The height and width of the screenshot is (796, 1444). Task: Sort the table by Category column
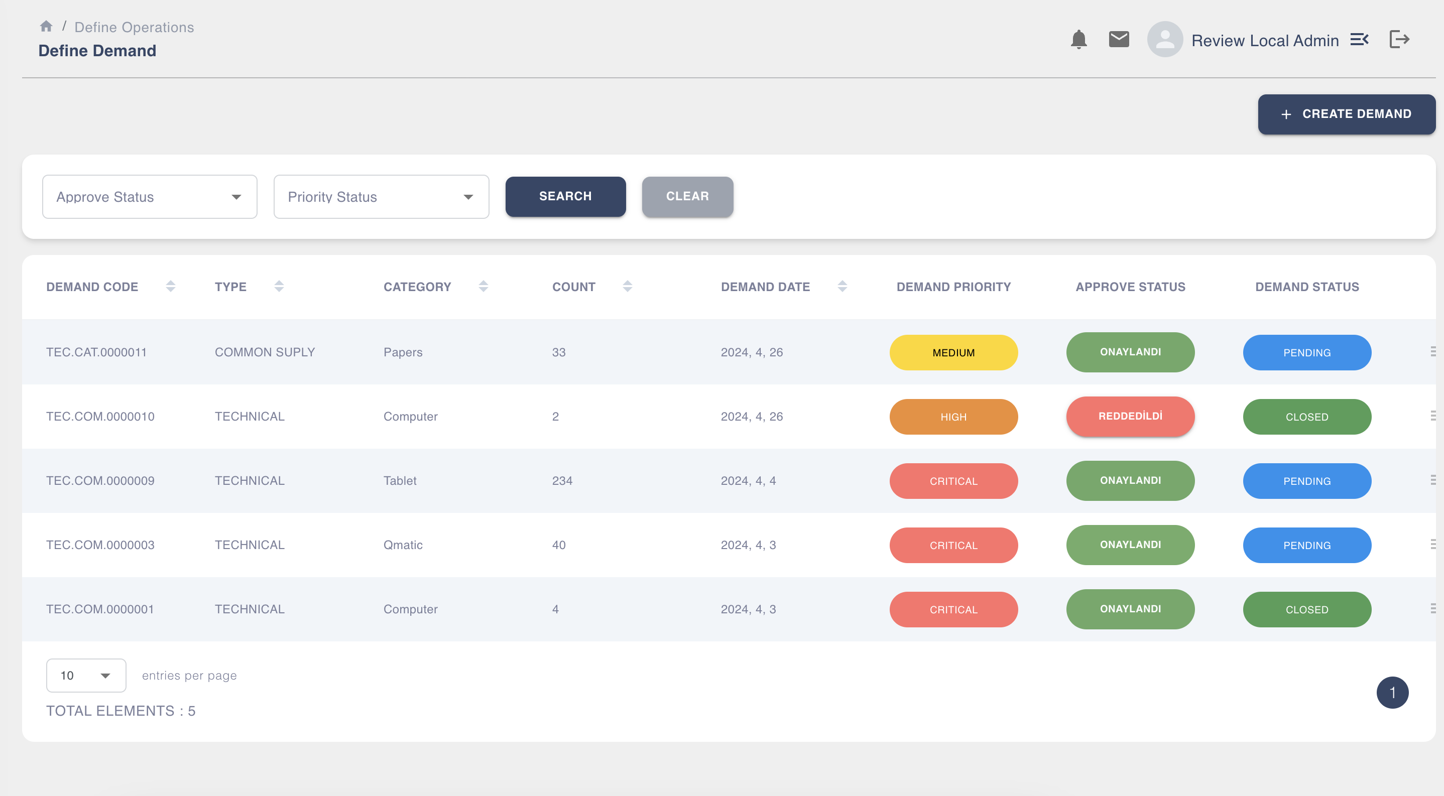[483, 286]
